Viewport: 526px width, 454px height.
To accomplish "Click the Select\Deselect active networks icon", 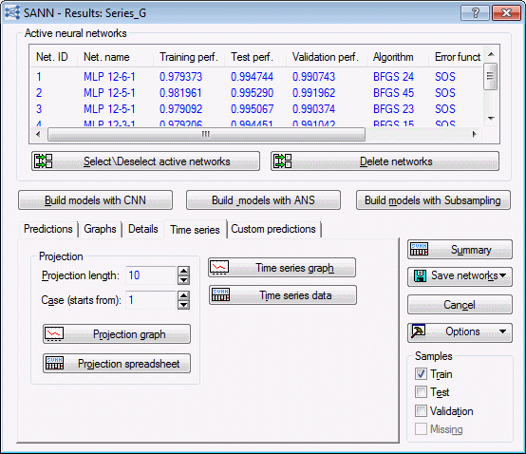I will click(44, 161).
